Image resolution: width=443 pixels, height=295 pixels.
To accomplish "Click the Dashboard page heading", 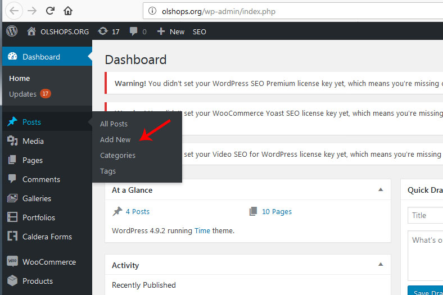I will (135, 60).
